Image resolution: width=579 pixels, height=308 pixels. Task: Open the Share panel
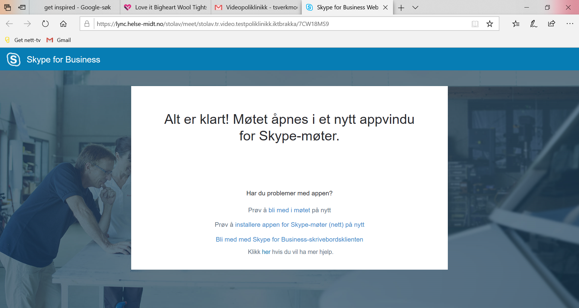pos(552,24)
